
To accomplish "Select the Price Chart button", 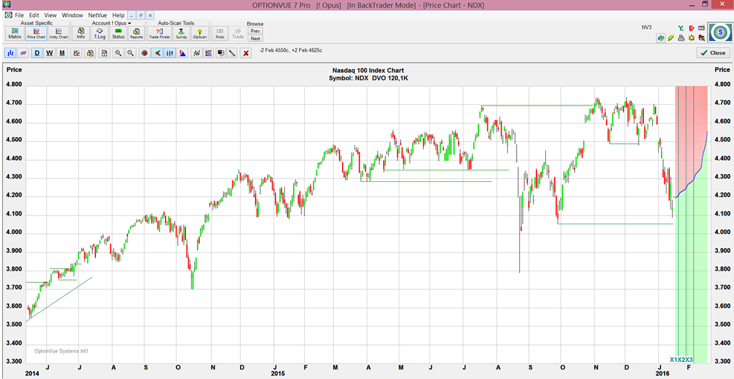I will [36, 33].
